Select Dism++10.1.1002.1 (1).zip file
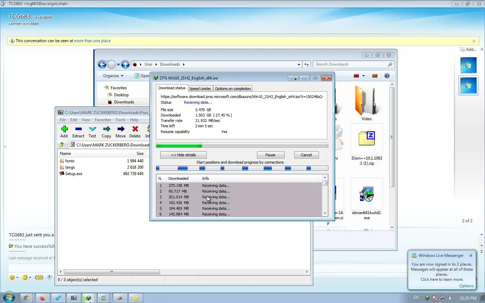Viewport: 485px width, 303px height. pyautogui.click(x=367, y=145)
